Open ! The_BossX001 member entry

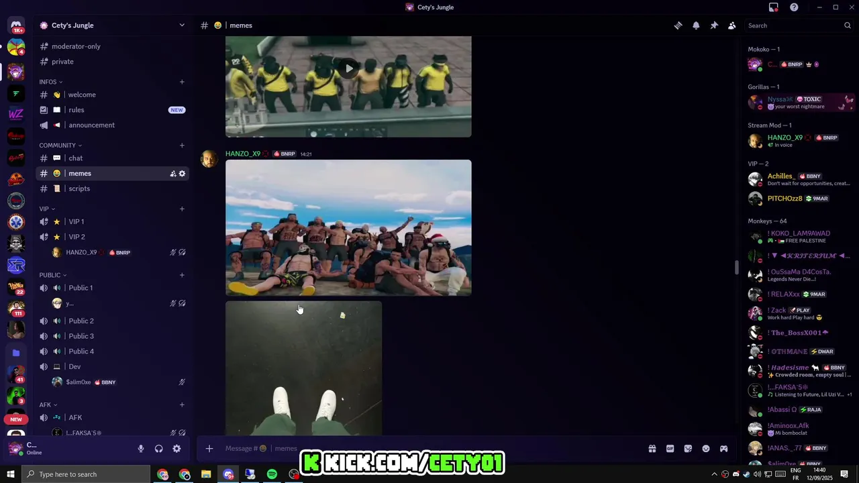point(800,333)
